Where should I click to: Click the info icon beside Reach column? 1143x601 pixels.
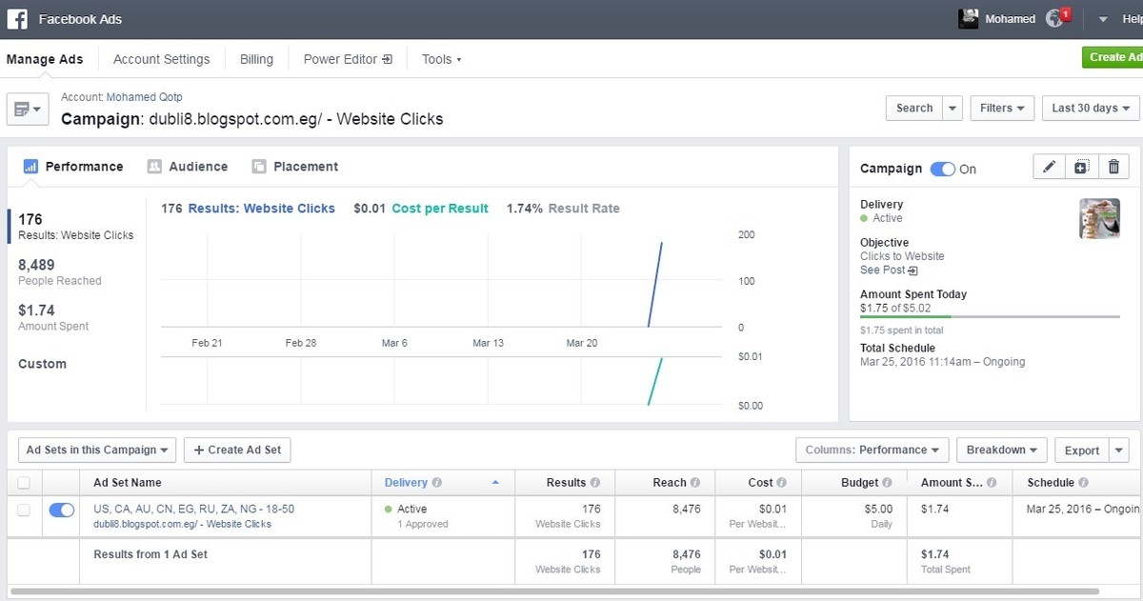pyautogui.click(x=695, y=483)
